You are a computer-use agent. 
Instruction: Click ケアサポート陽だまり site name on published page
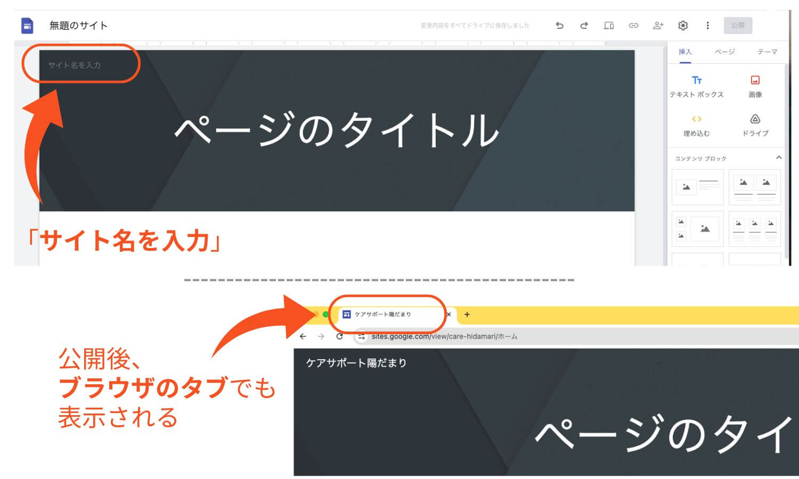tap(356, 363)
